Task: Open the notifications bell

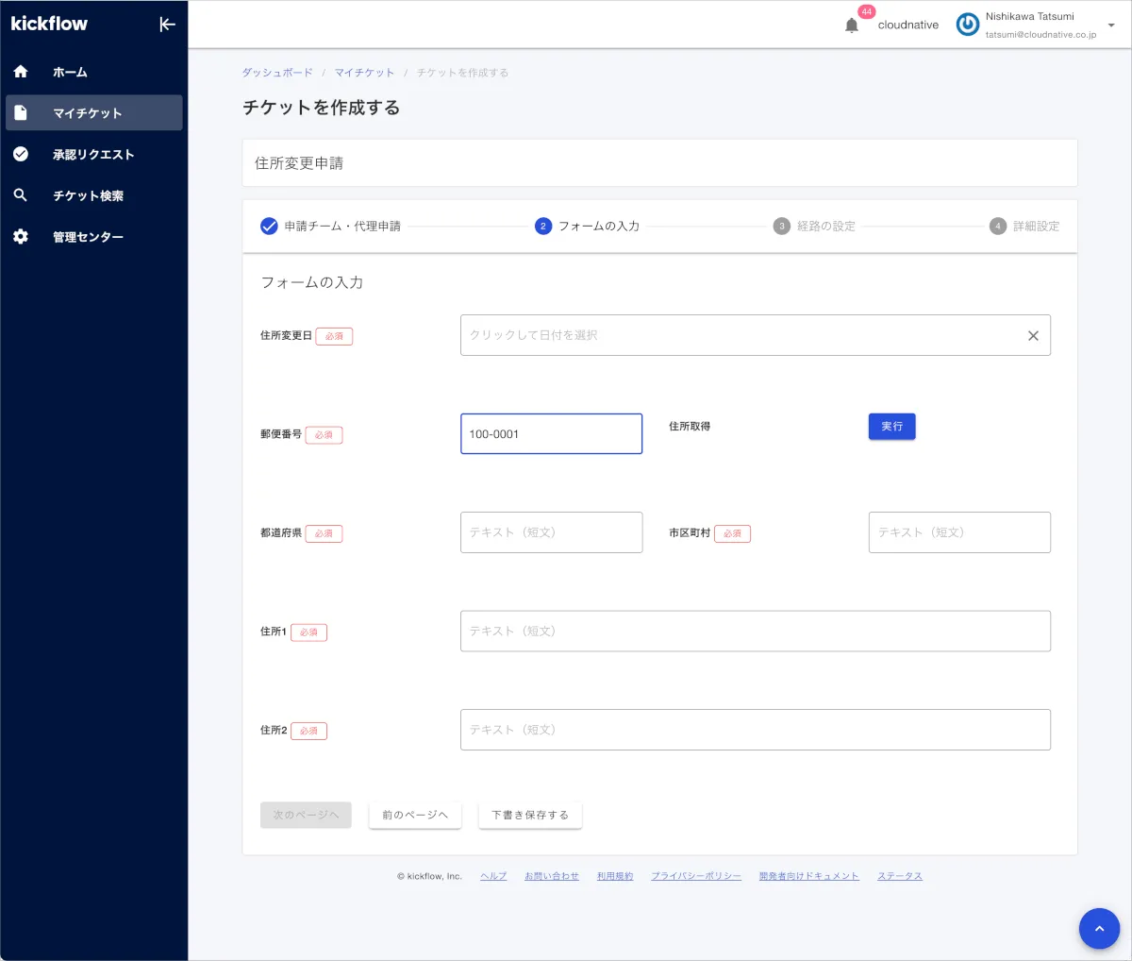Action: [852, 25]
